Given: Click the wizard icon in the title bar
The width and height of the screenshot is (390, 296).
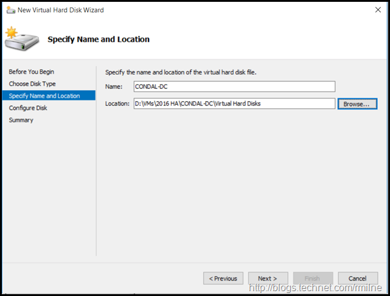Looking at the screenshot, I should coord(10,10).
